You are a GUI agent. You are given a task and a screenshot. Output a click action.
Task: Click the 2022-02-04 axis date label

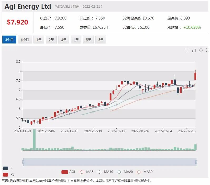click(x=163, y=131)
